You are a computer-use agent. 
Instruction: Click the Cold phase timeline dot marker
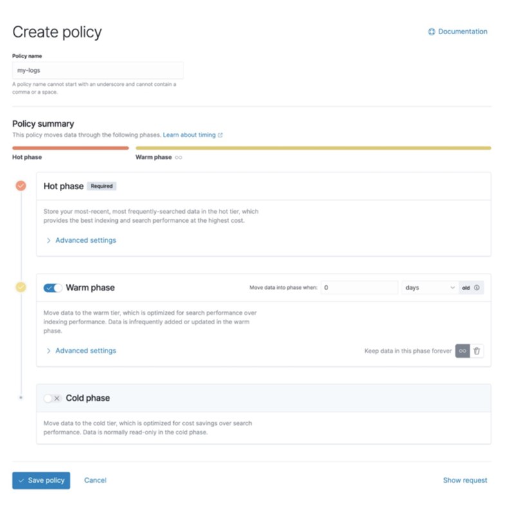(19, 398)
